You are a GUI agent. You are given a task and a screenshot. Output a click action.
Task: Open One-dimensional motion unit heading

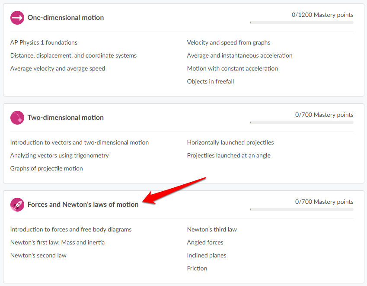coord(66,18)
